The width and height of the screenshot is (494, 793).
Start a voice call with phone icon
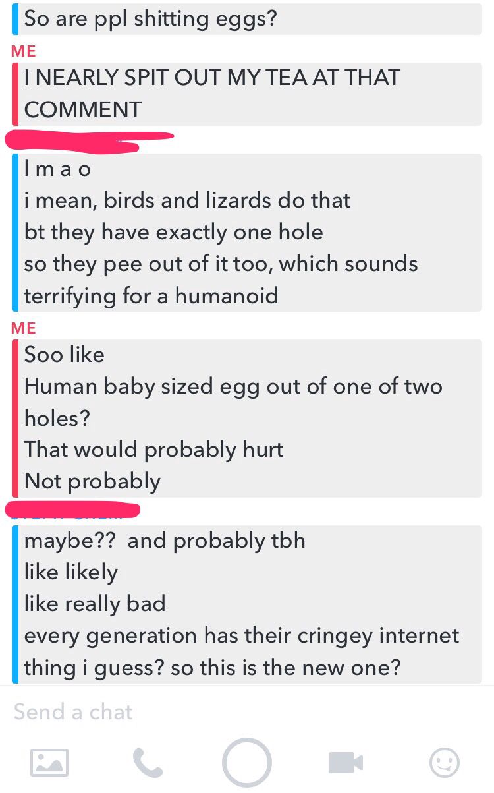pos(148,763)
